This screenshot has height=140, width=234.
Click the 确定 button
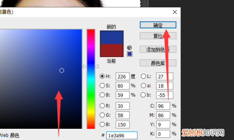pyautogui.click(x=158, y=25)
